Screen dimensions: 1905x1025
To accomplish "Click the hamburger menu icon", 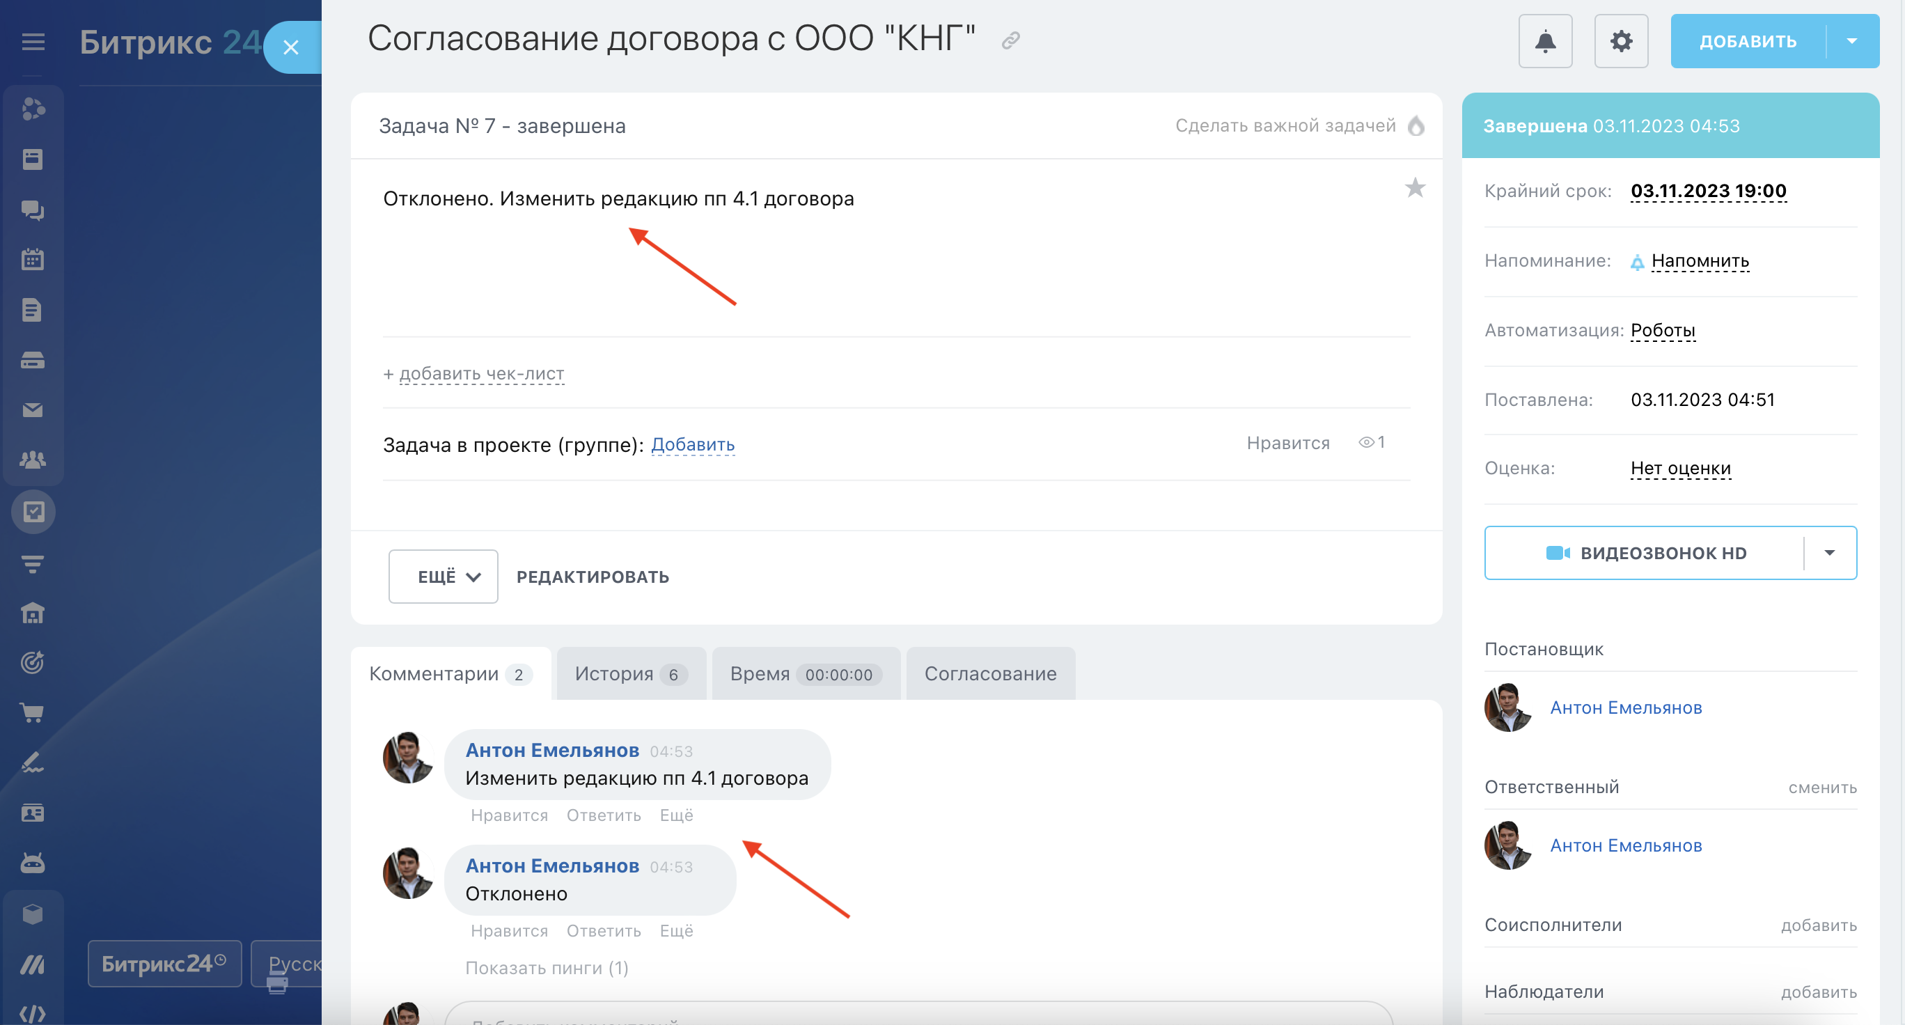I will click(33, 42).
